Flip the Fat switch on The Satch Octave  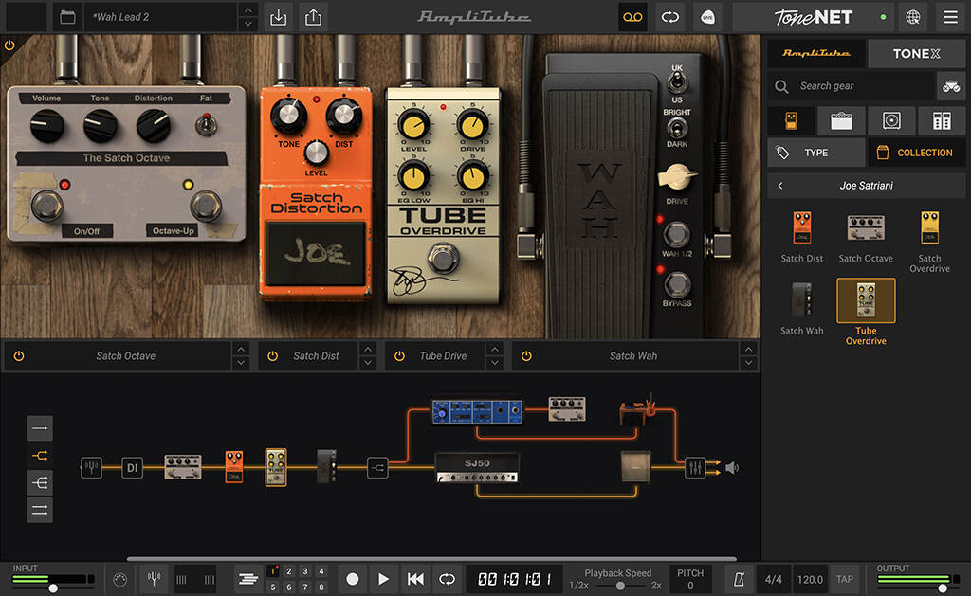[207, 122]
